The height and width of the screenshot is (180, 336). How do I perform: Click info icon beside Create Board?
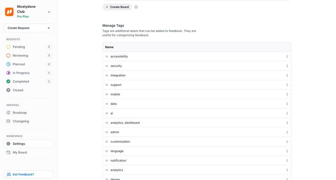click(136, 7)
